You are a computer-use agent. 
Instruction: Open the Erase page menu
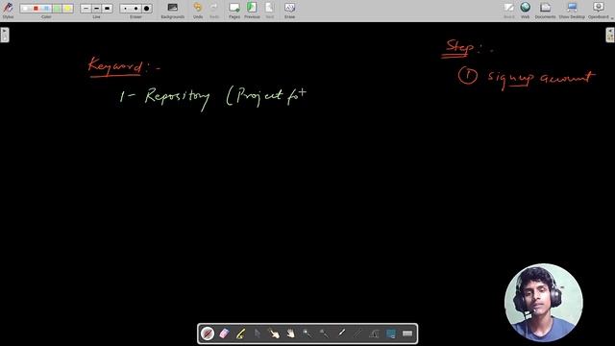[289, 10]
